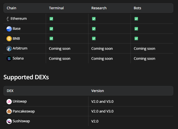Click the Ethereum Bots green checkmark
This screenshot has height=129, width=178.
(x=136, y=19)
